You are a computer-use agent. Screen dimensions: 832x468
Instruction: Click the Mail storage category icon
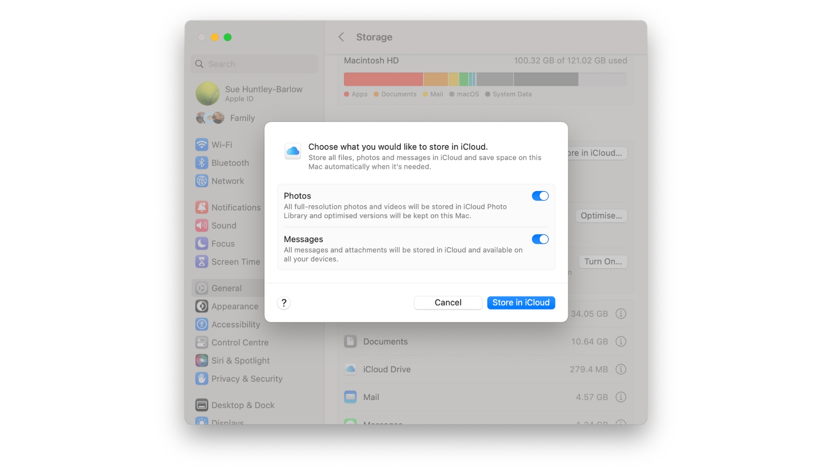pyautogui.click(x=350, y=396)
